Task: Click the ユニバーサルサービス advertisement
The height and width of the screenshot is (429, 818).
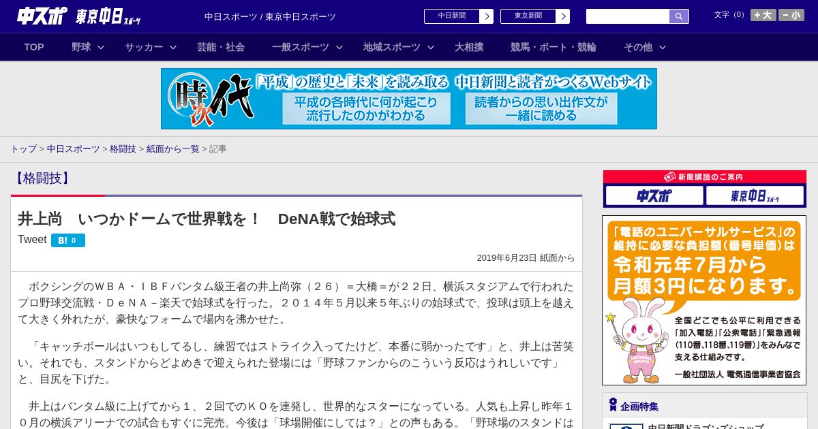Action: point(704,300)
